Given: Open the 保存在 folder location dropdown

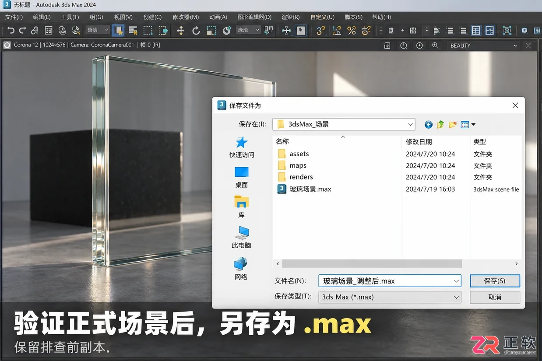Looking at the screenshot, I should (344, 124).
